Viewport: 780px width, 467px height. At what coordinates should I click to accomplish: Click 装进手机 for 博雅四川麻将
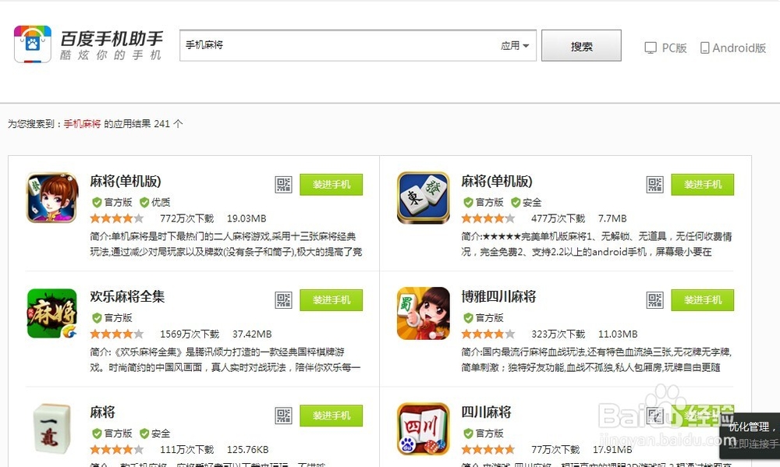(703, 300)
